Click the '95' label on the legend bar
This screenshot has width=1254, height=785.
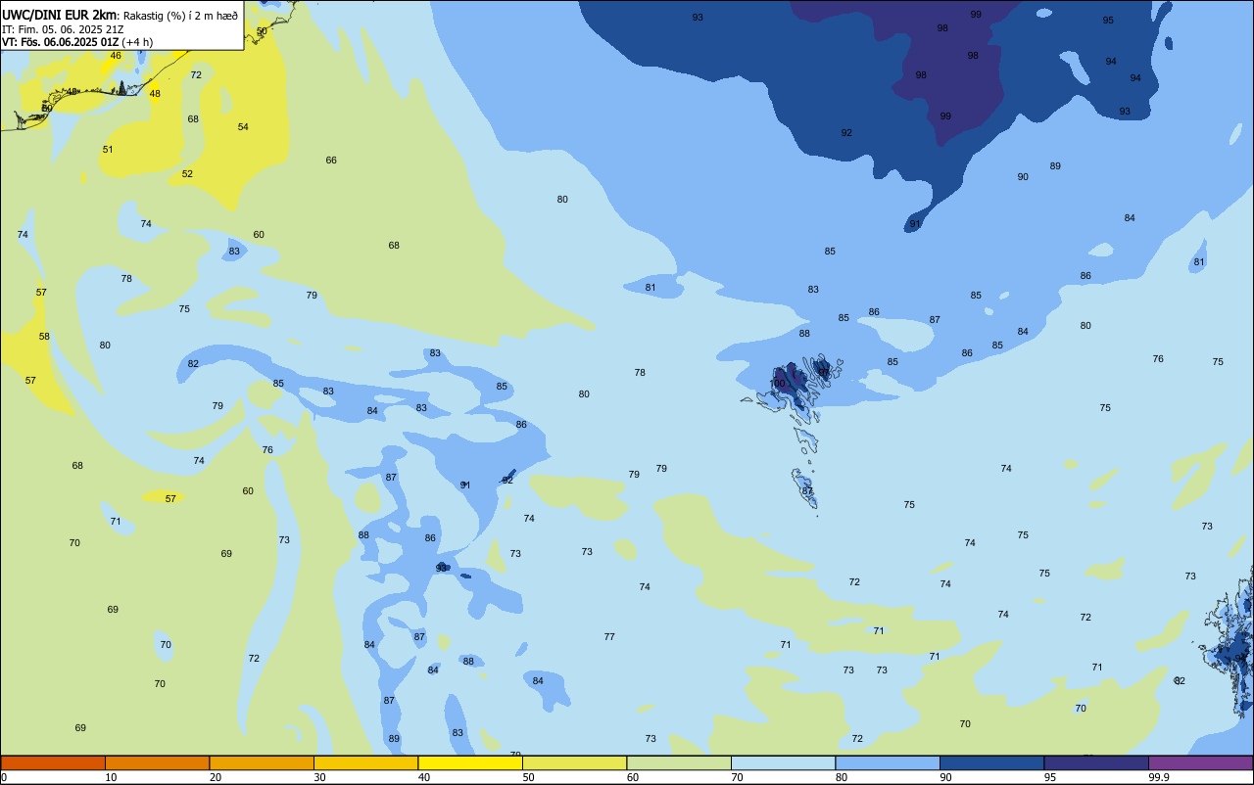coord(1050,777)
